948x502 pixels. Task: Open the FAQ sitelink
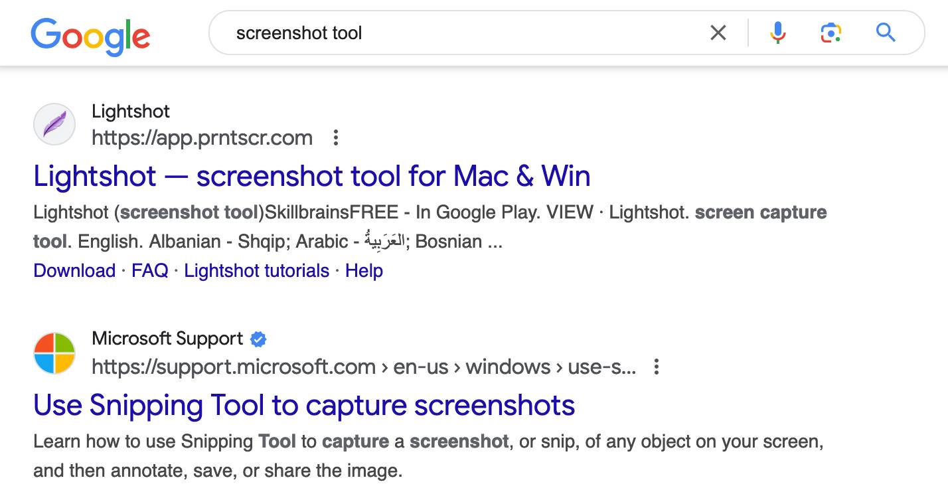point(150,271)
